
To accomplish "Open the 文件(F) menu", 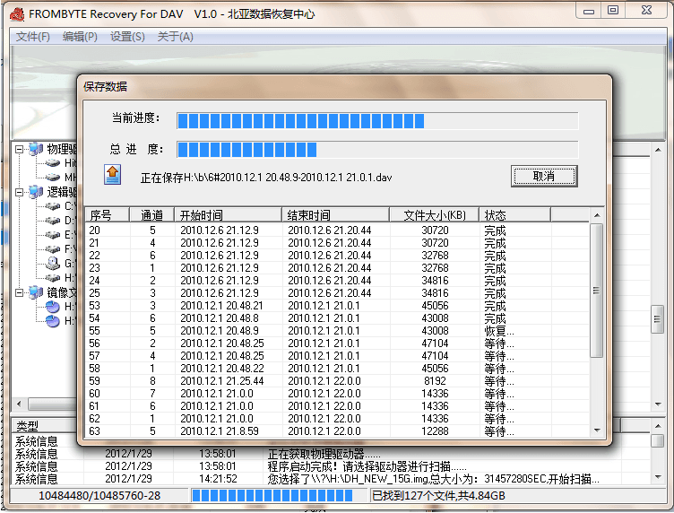I will [x=33, y=37].
